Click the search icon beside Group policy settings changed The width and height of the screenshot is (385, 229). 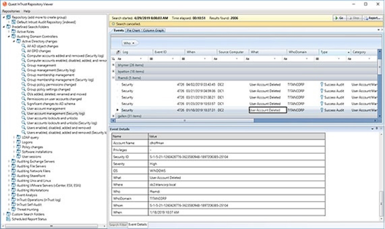coord(23,89)
